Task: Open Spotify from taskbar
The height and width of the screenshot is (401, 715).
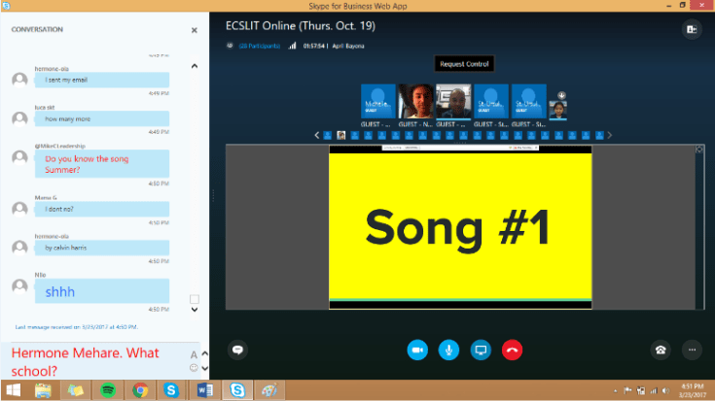Action: point(108,390)
